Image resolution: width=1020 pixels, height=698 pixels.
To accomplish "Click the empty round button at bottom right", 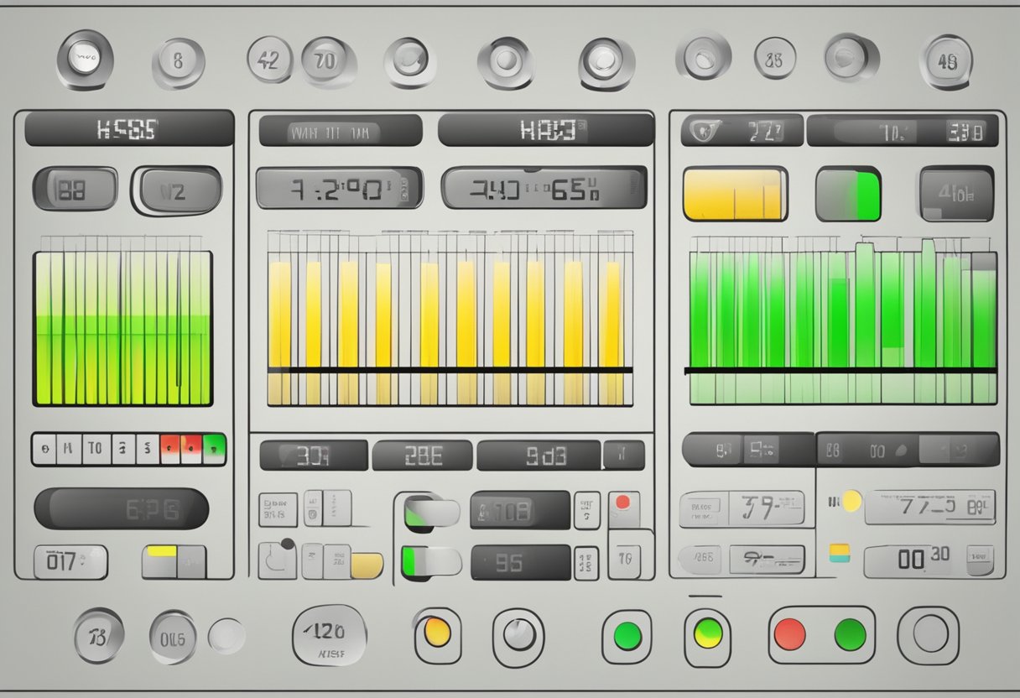I will [x=929, y=634].
